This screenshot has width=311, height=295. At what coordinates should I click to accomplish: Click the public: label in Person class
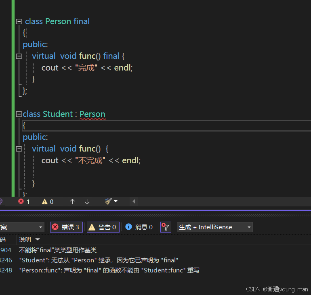tap(35, 44)
